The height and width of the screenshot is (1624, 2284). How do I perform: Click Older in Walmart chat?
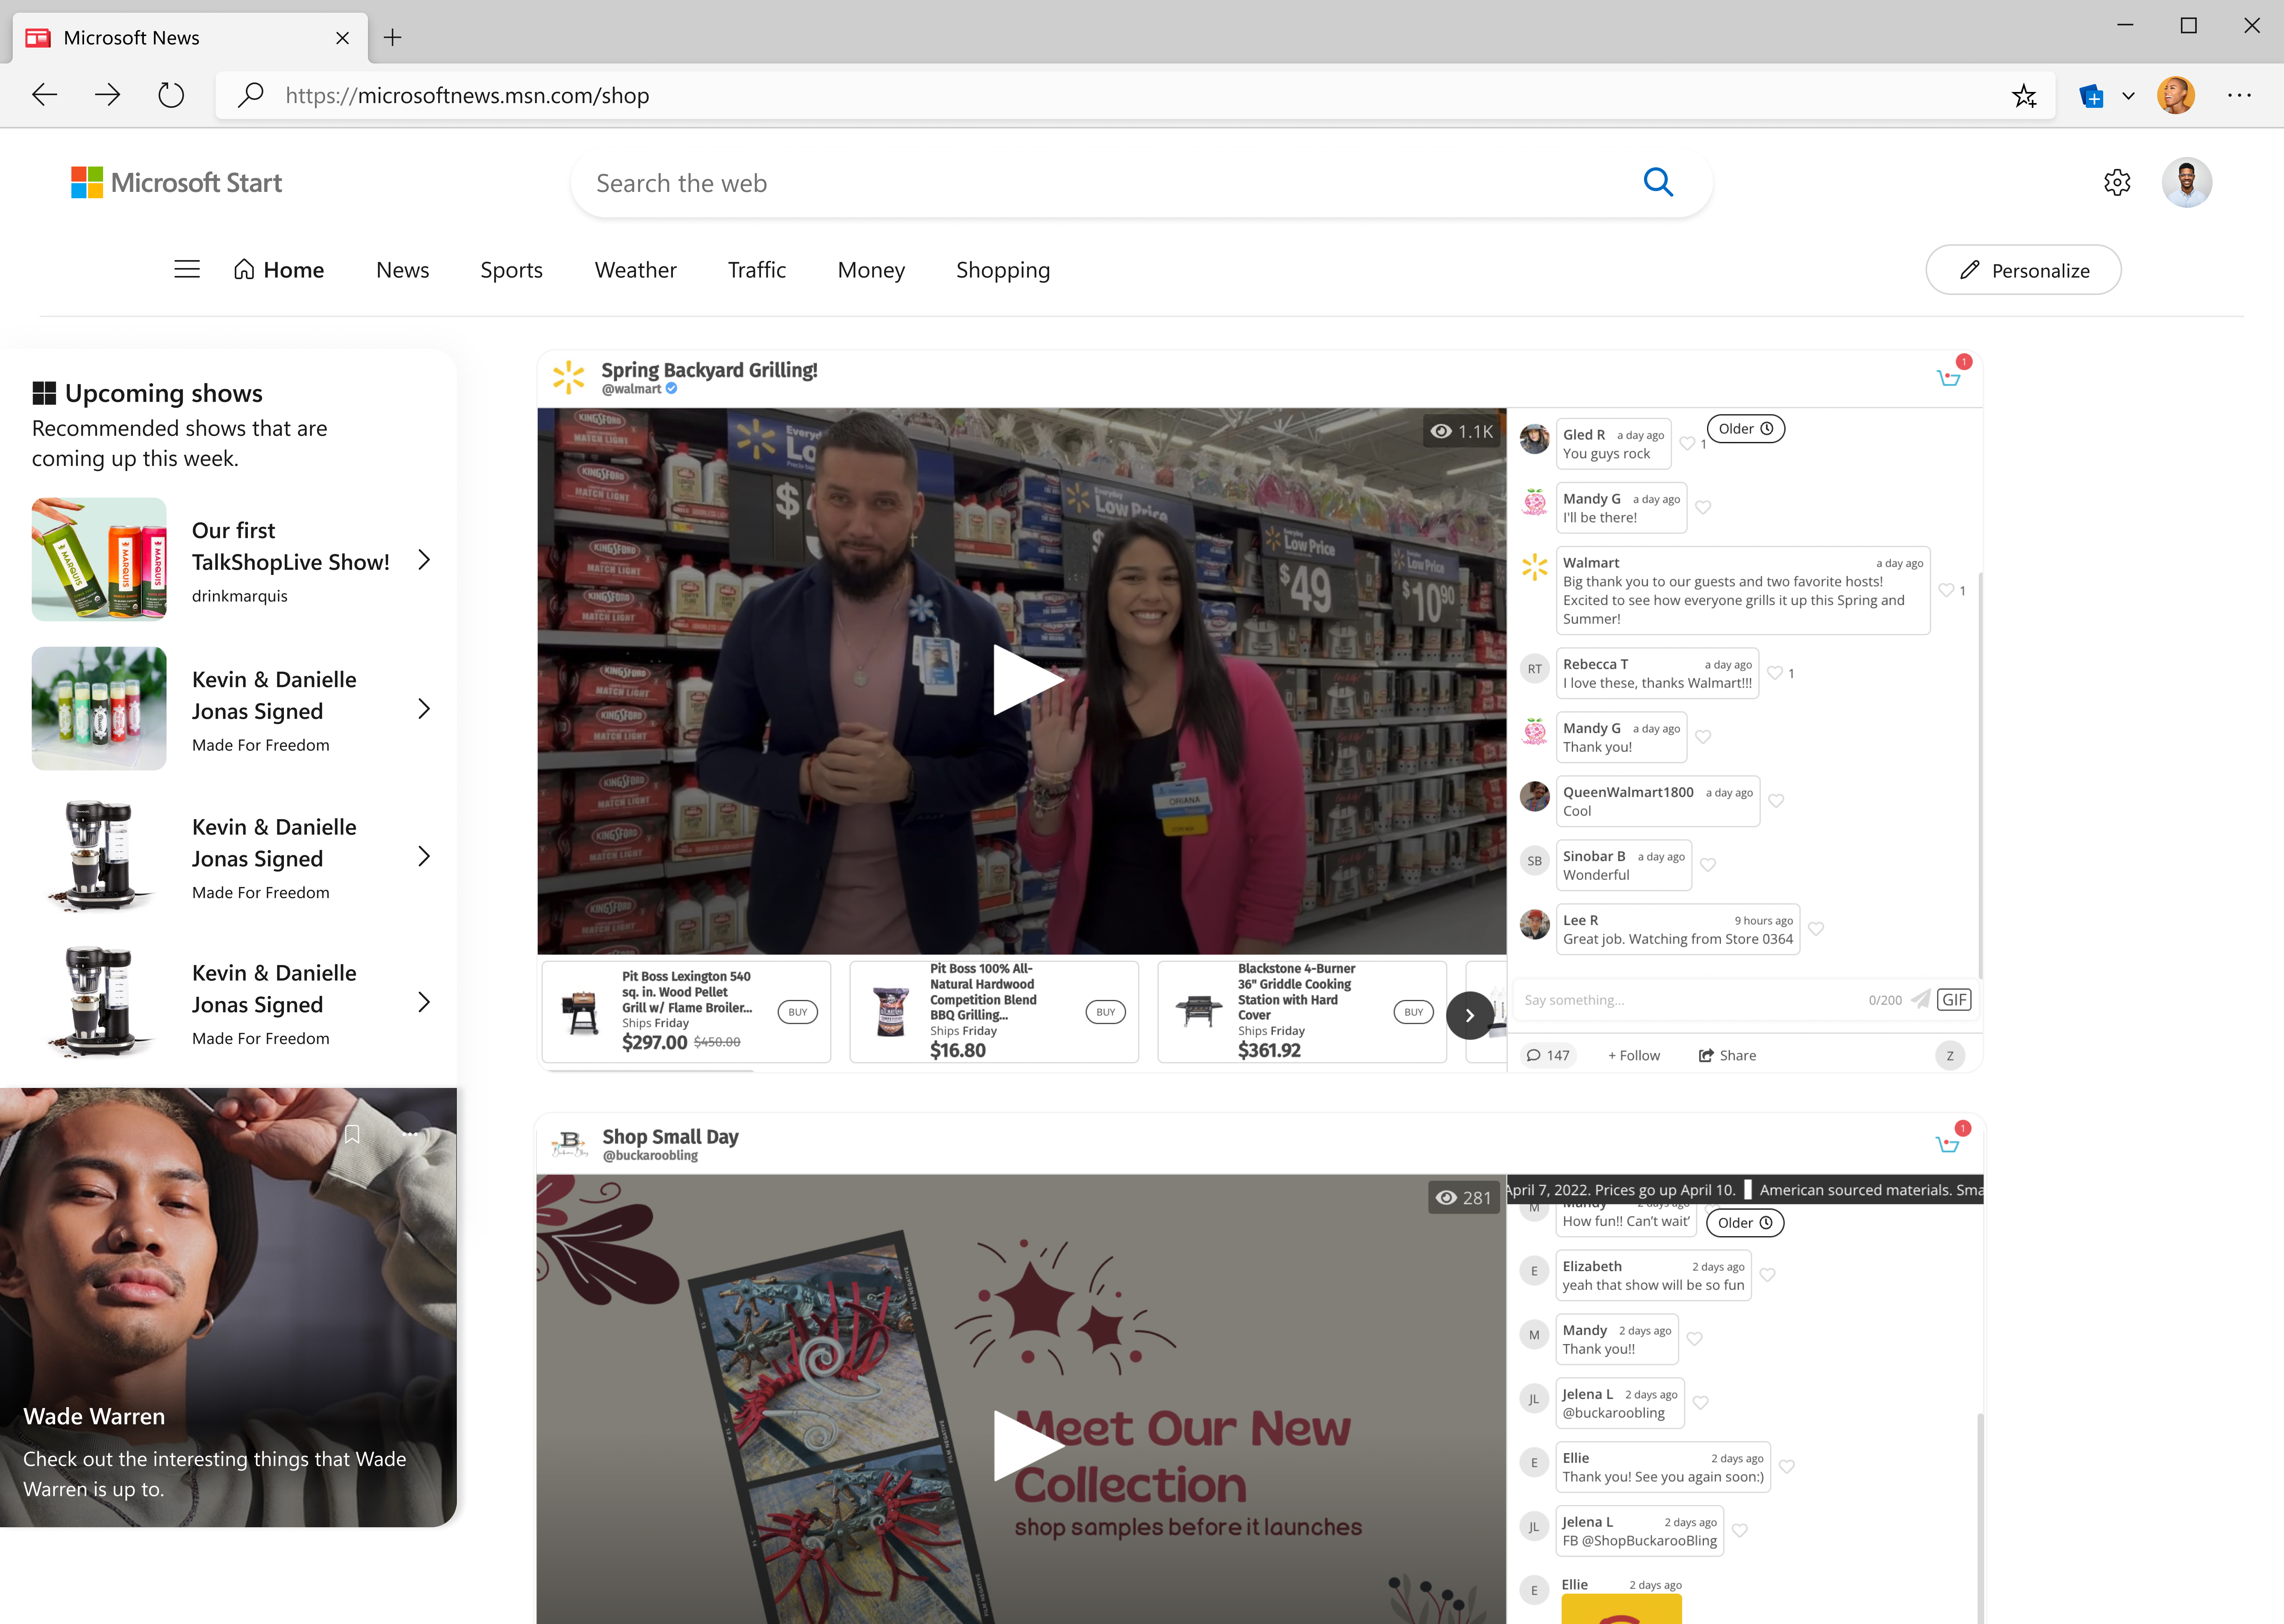point(1745,429)
